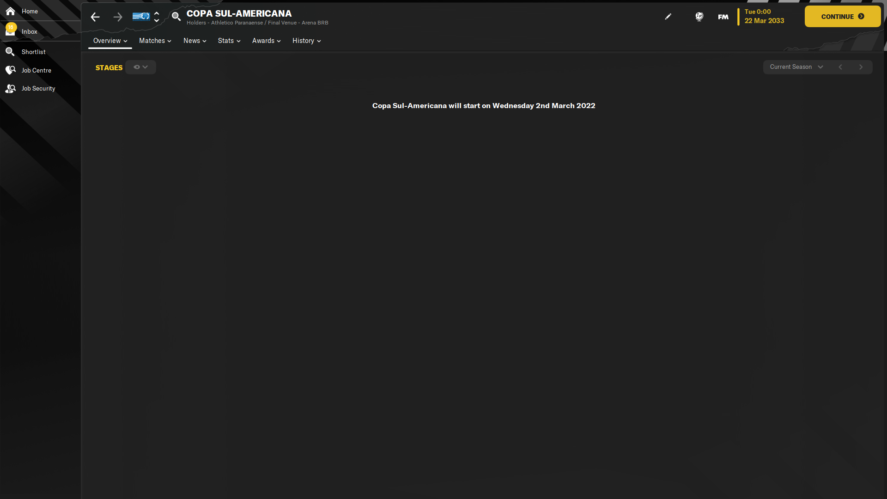Click the pencil edit icon
The width and height of the screenshot is (887, 499).
click(668, 17)
